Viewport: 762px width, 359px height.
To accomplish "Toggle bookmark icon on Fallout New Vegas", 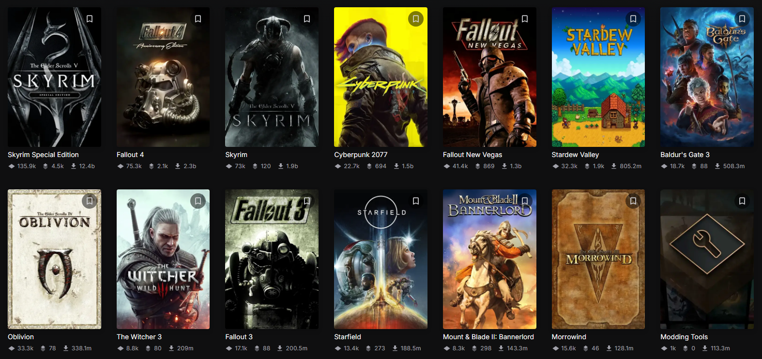I will tap(525, 19).
